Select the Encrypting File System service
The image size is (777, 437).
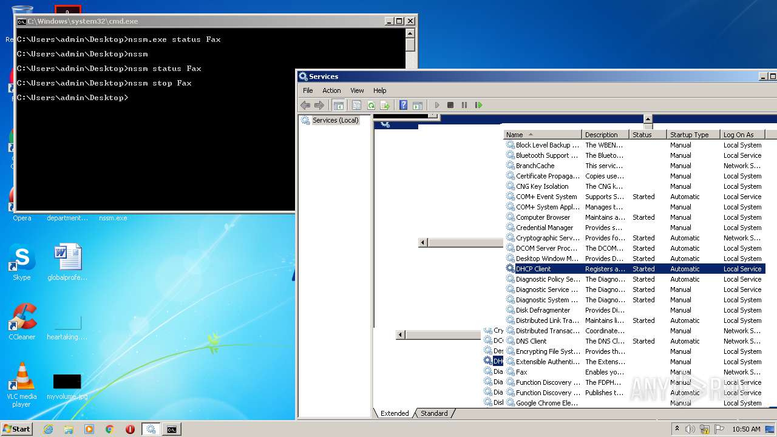click(x=634, y=351)
